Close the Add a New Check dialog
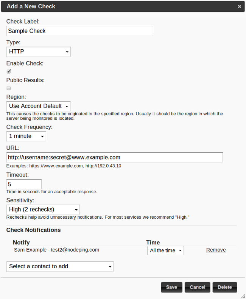Viewport: 246px width, 299px height. pyautogui.click(x=239, y=6)
